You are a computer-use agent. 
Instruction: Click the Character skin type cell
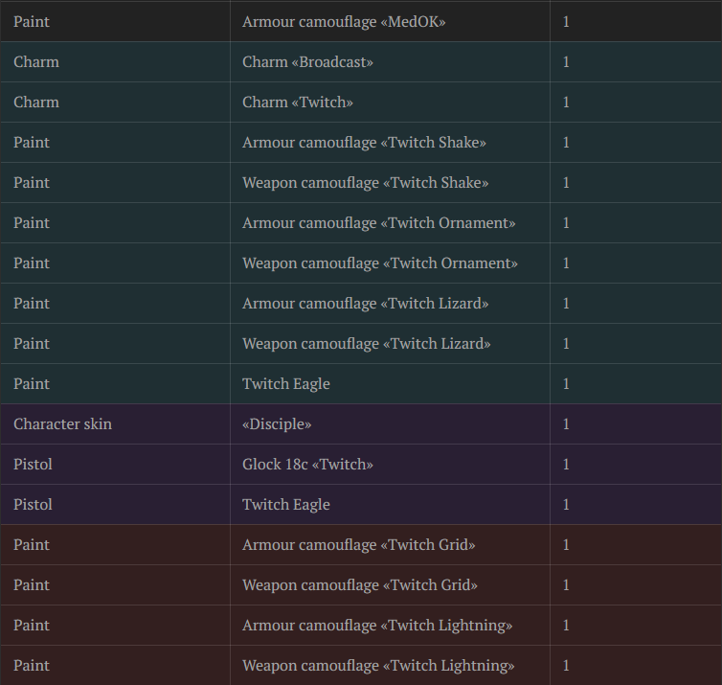click(115, 423)
